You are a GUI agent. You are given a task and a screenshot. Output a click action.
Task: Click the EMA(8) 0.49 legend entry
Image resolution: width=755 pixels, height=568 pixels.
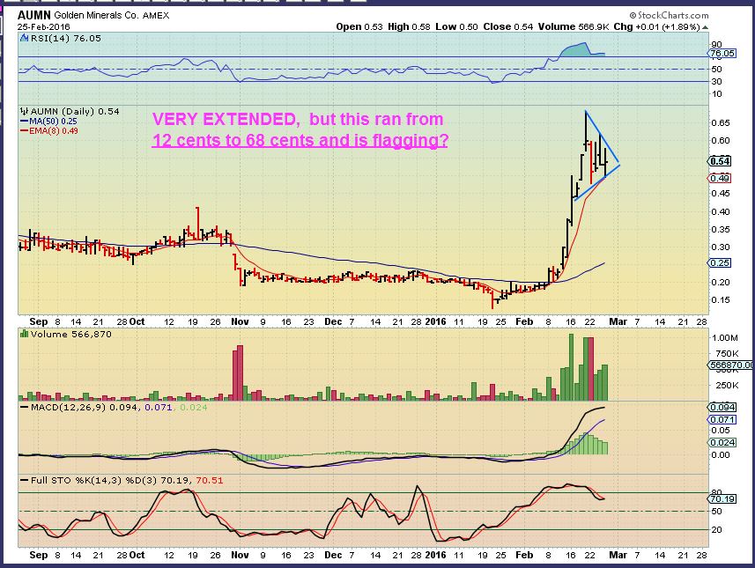coord(49,131)
